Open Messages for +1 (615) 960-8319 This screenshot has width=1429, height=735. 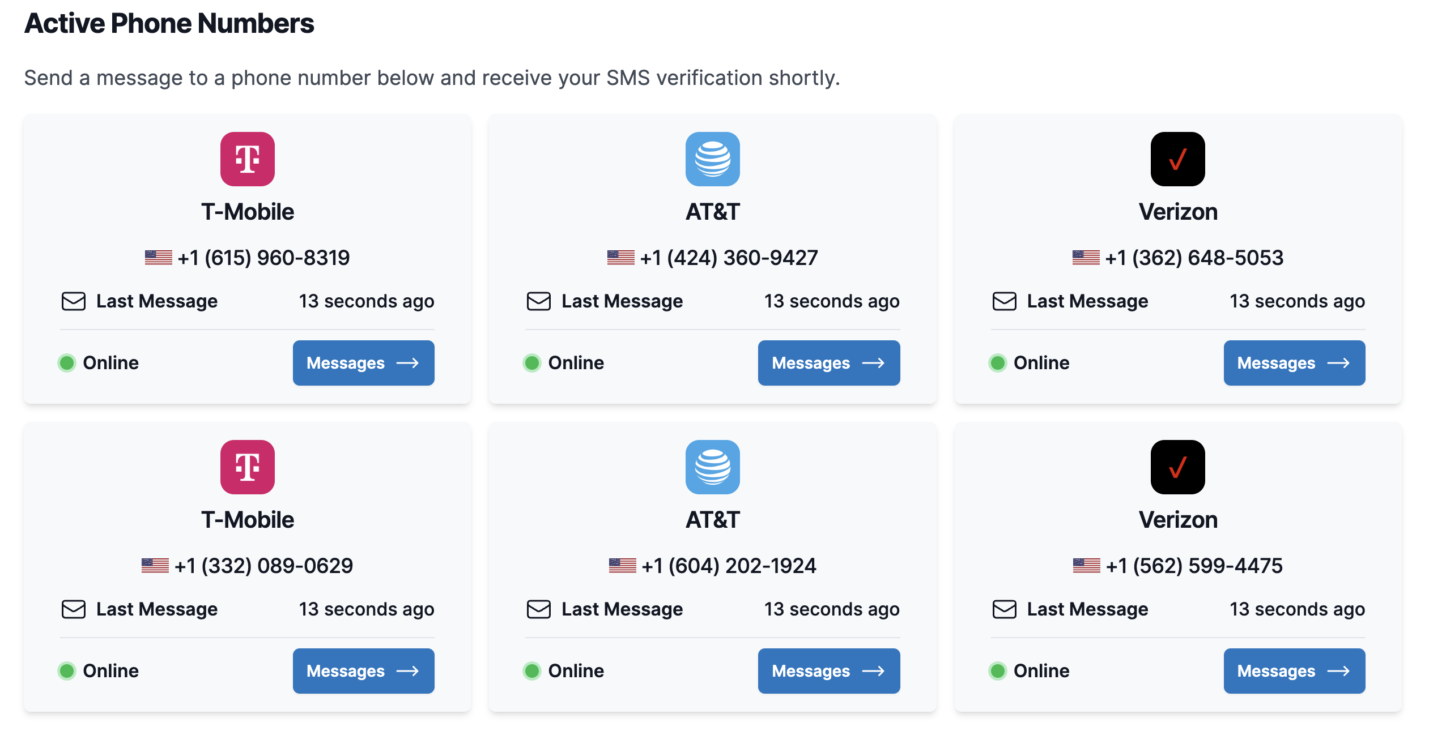point(364,363)
